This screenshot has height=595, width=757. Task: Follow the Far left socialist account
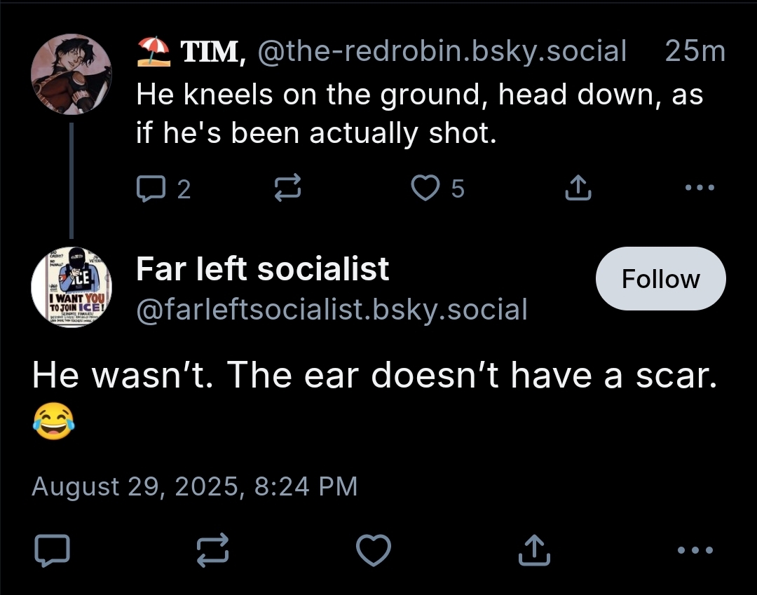click(x=660, y=279)
